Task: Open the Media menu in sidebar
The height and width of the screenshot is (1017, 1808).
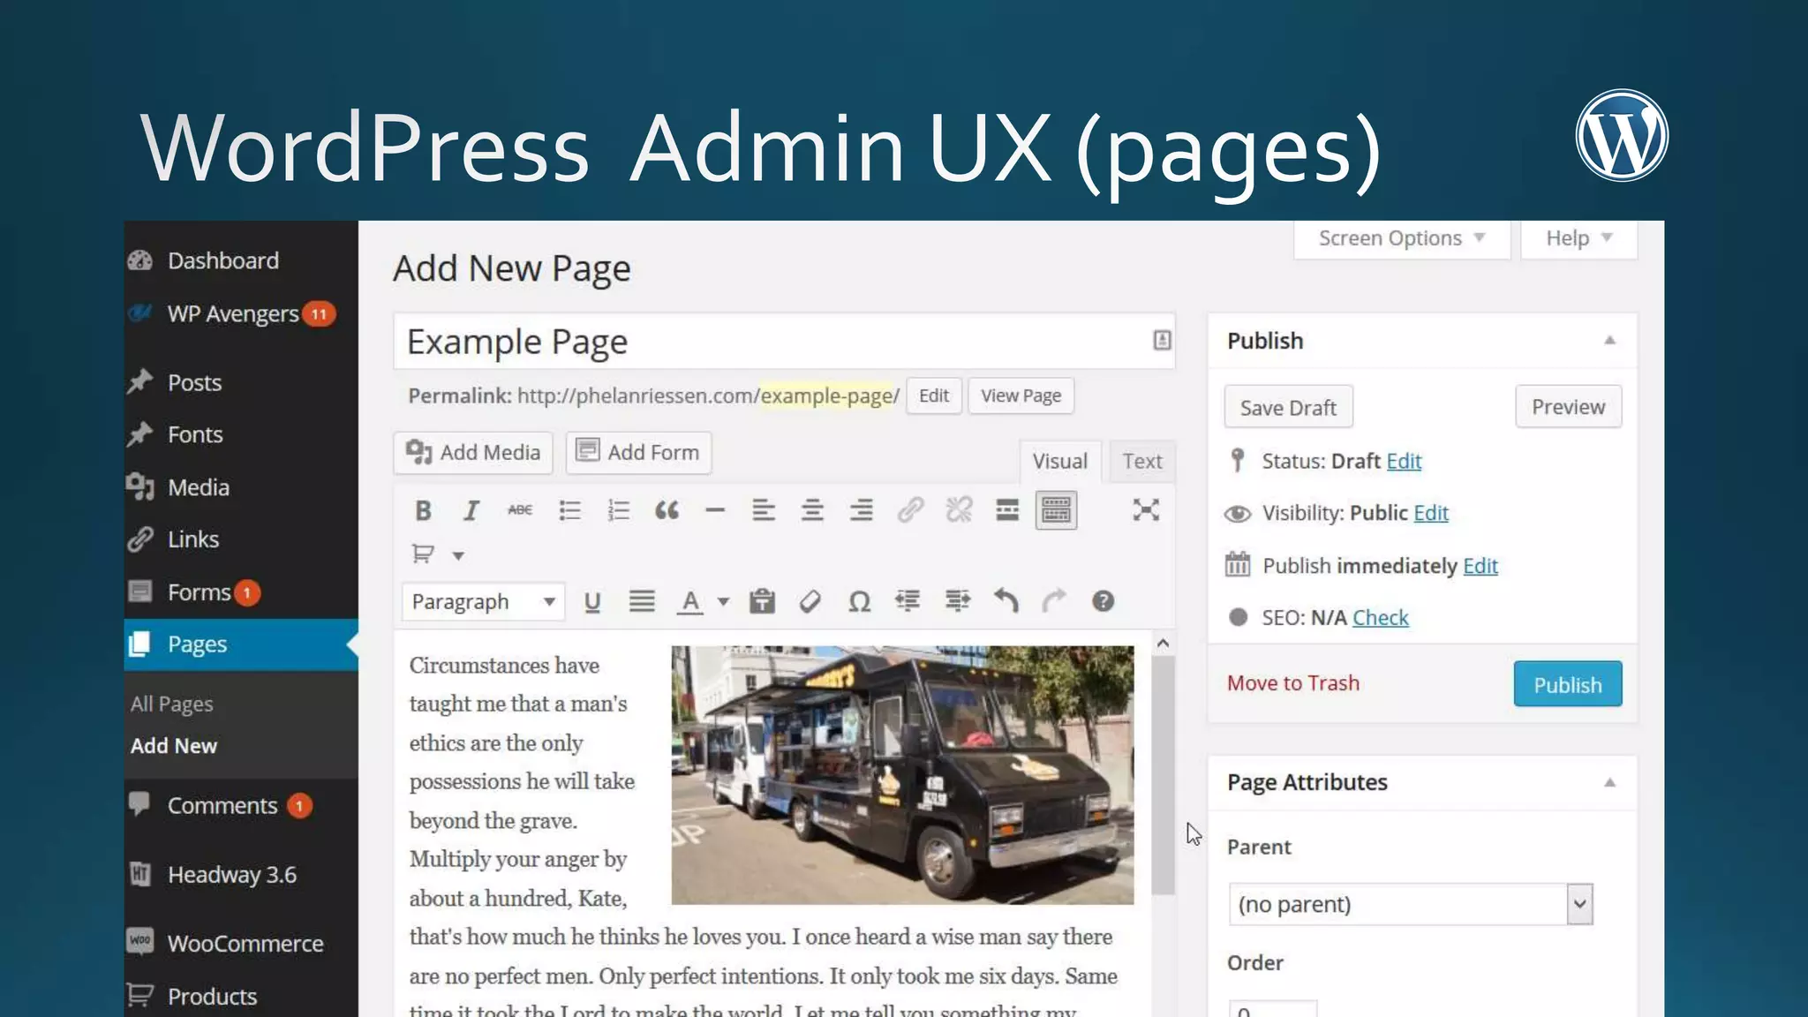Action: point(198,487)
